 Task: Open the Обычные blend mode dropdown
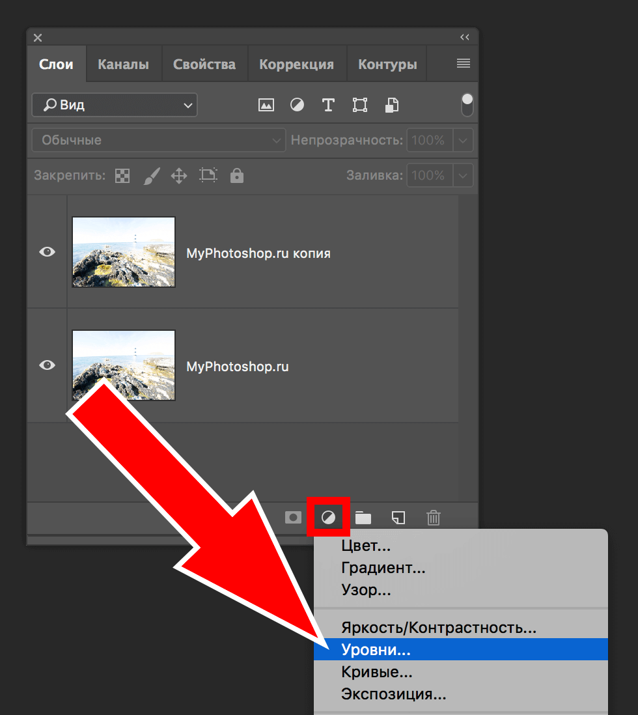pyautogui.click(x=158, y=140)
